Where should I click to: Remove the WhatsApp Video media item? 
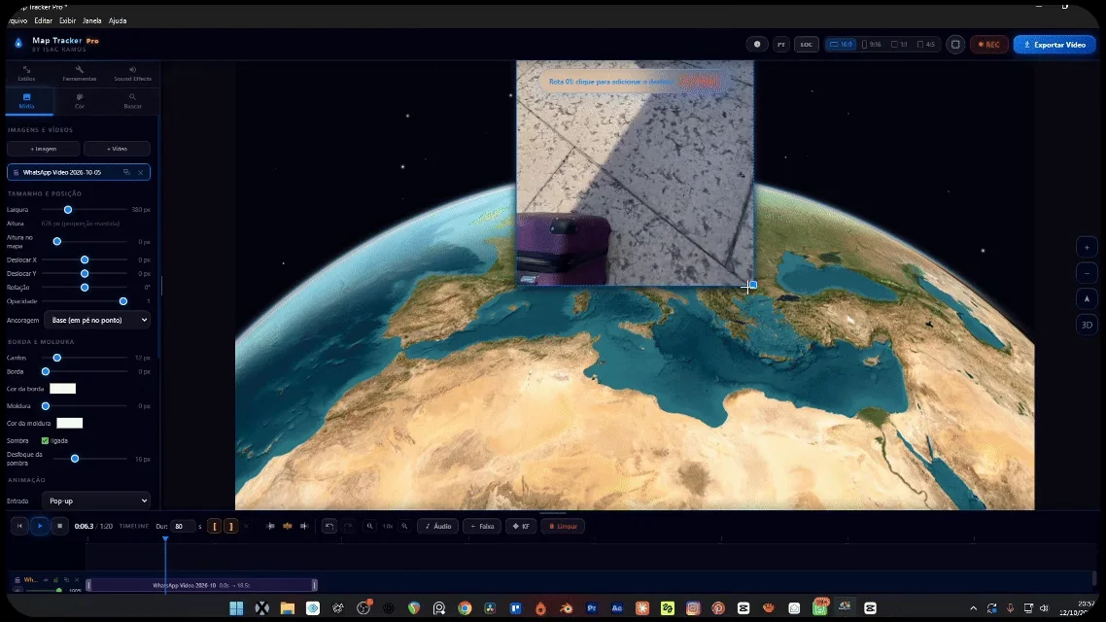click(140, 172)
